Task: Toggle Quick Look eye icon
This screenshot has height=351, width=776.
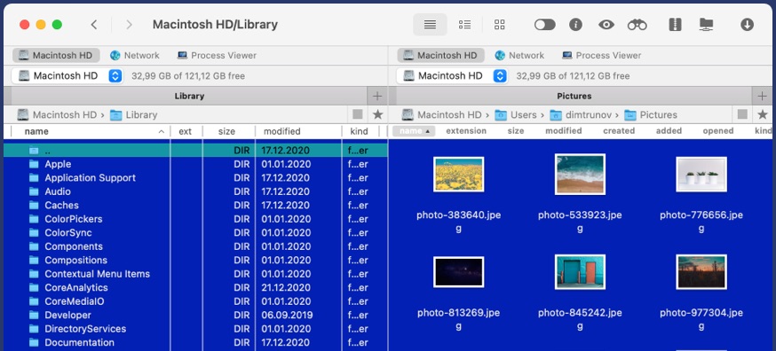Action: (606, 25)
